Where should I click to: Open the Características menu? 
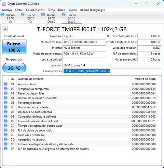point(35,10)
